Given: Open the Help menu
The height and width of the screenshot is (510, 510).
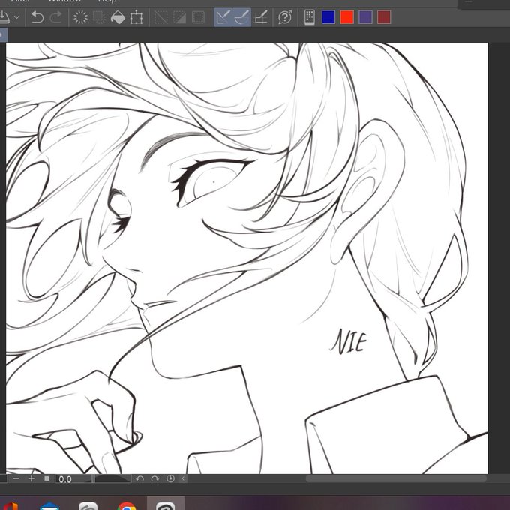Looking at the screenshot, I should click(107, 1).
